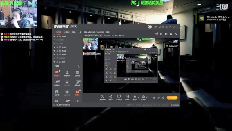Add a 多媒体 multimedia source

(x=127, y=98)
